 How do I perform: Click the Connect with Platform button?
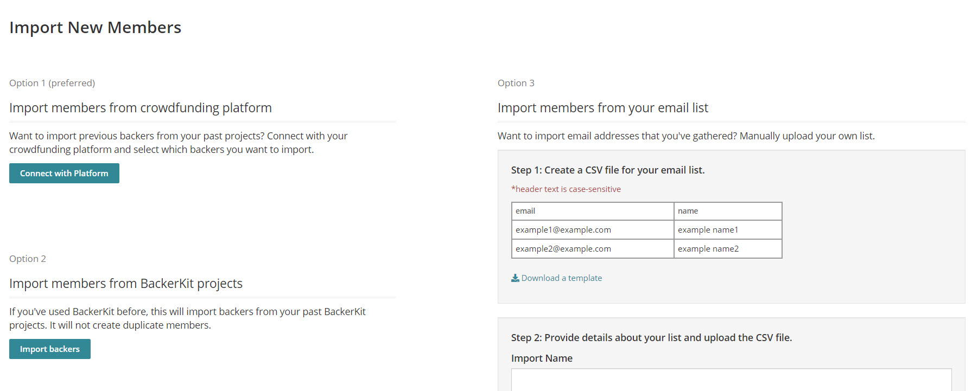[64, 174]
